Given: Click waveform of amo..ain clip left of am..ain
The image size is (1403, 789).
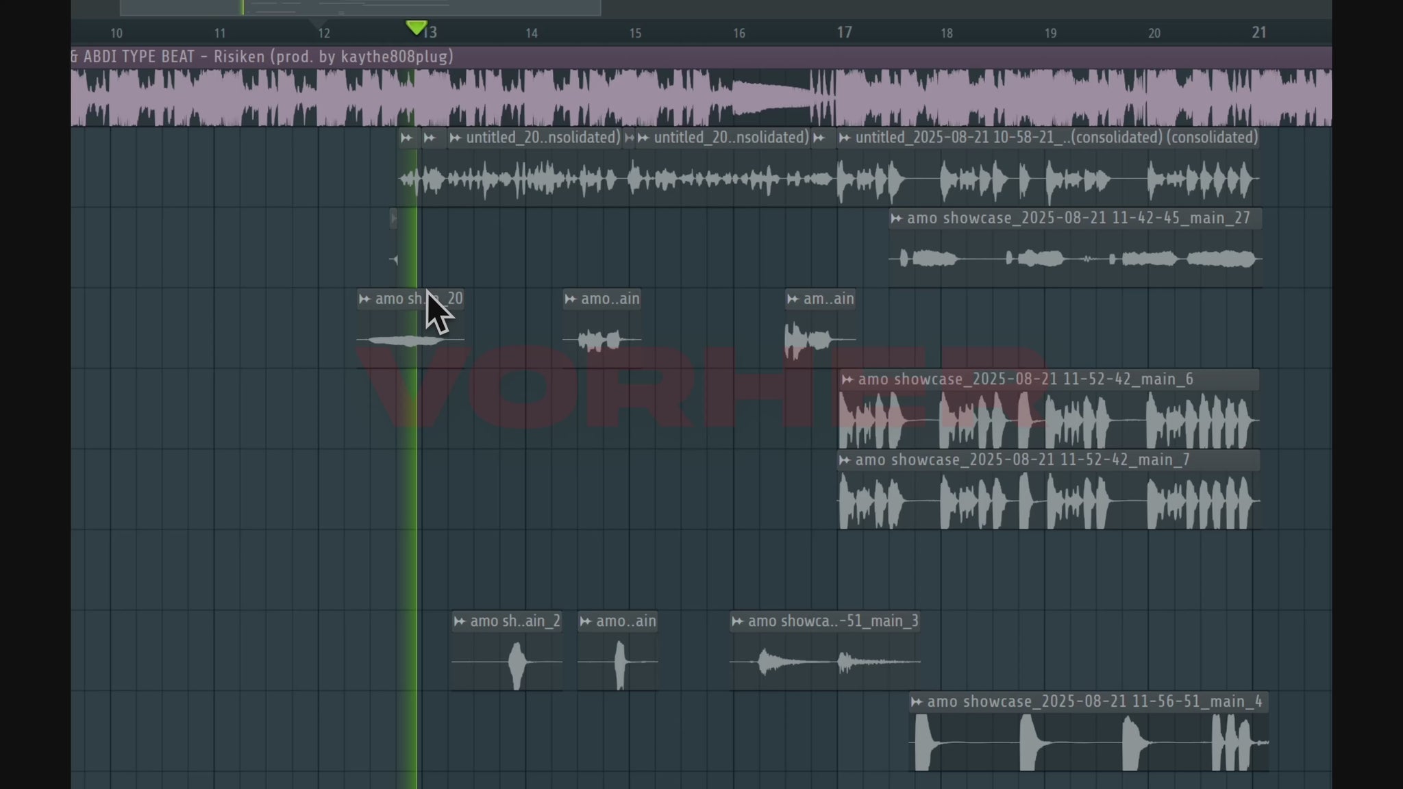Looking at the screenshot, I should point(602,339).
